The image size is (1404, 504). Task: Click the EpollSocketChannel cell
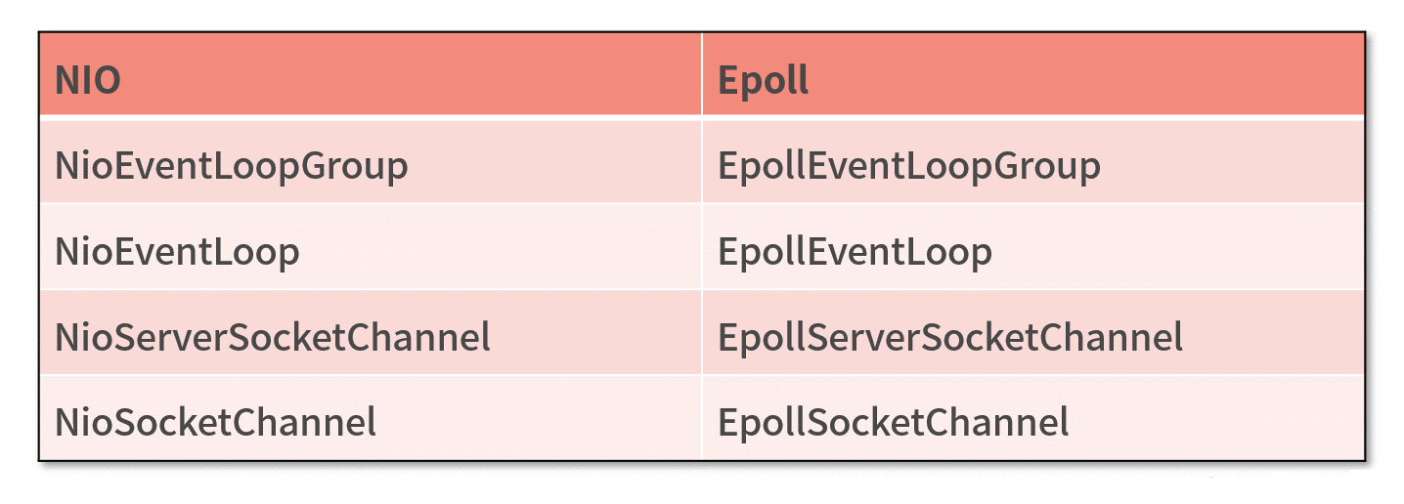(1032, 417)
